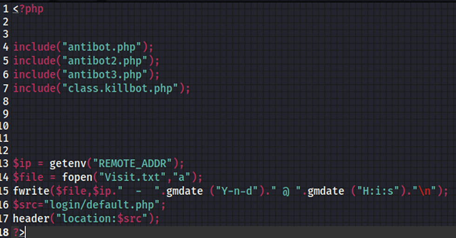This screenshot has width=456, height=238.
Task: Click line number 9 in the gutter
Action: [x=6, y=114]
